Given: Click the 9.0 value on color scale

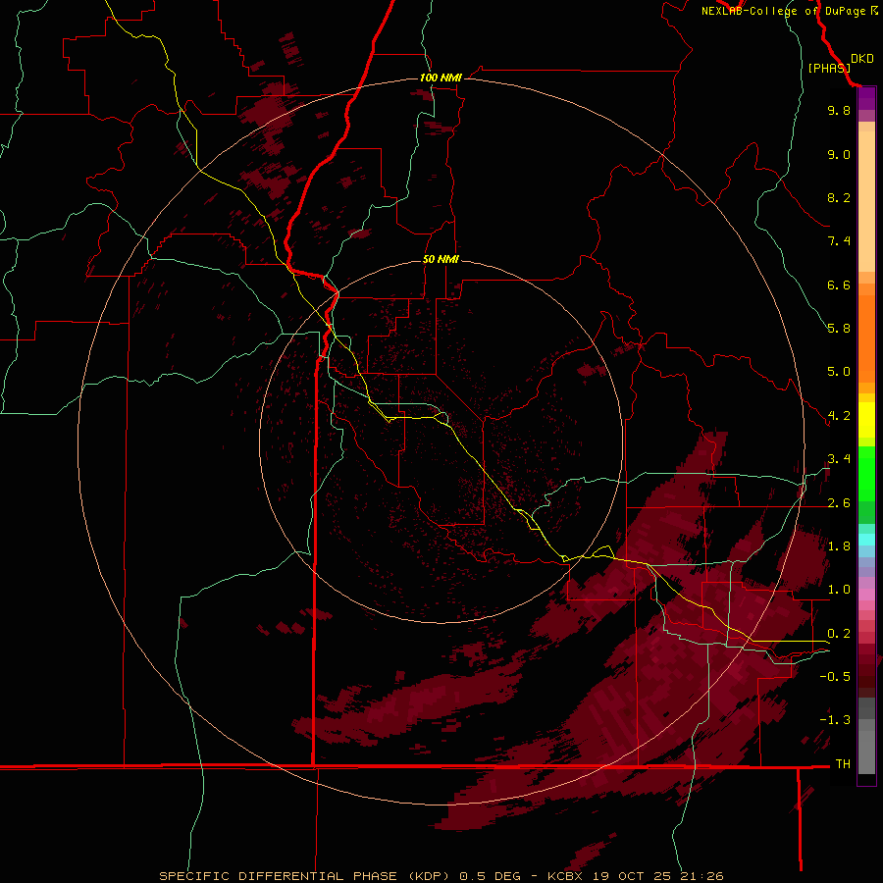Looking at the screenshot, I should [x=839, y=154].
